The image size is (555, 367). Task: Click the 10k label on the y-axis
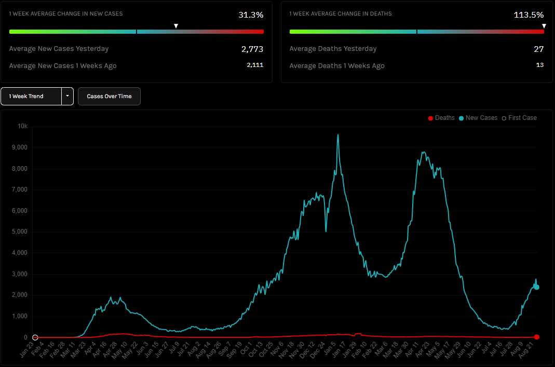(x=22, y=126)
